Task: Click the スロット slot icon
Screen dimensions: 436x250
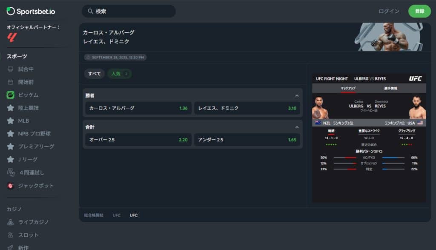Action: point(10,235)
